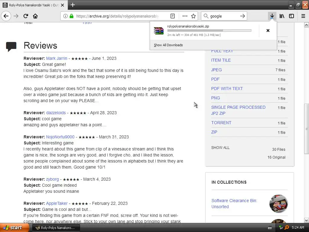
Task: Reload the page with the refresh icon
Action: pyautogui.click(x=26, y=16)
